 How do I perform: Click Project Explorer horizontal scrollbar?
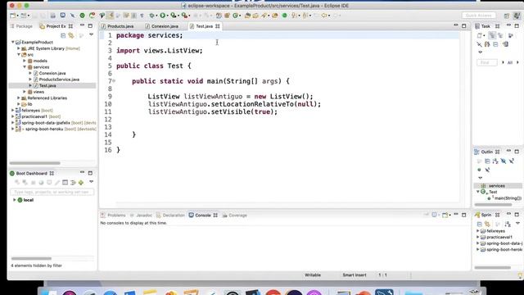pos(34,163)
